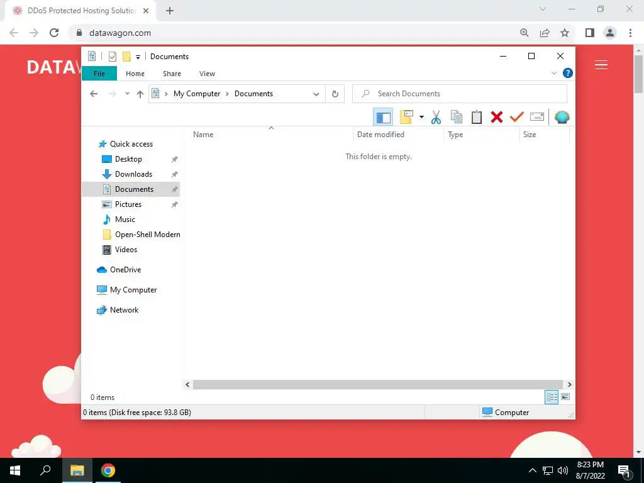Sort by the Type column header
Image resolution: width=644 pixels, height=483 pixels.
click(481, 135)
